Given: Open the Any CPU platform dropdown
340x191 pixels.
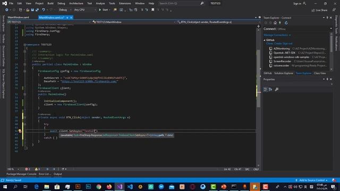Looking at the screenshot, I should click(85, 10).
